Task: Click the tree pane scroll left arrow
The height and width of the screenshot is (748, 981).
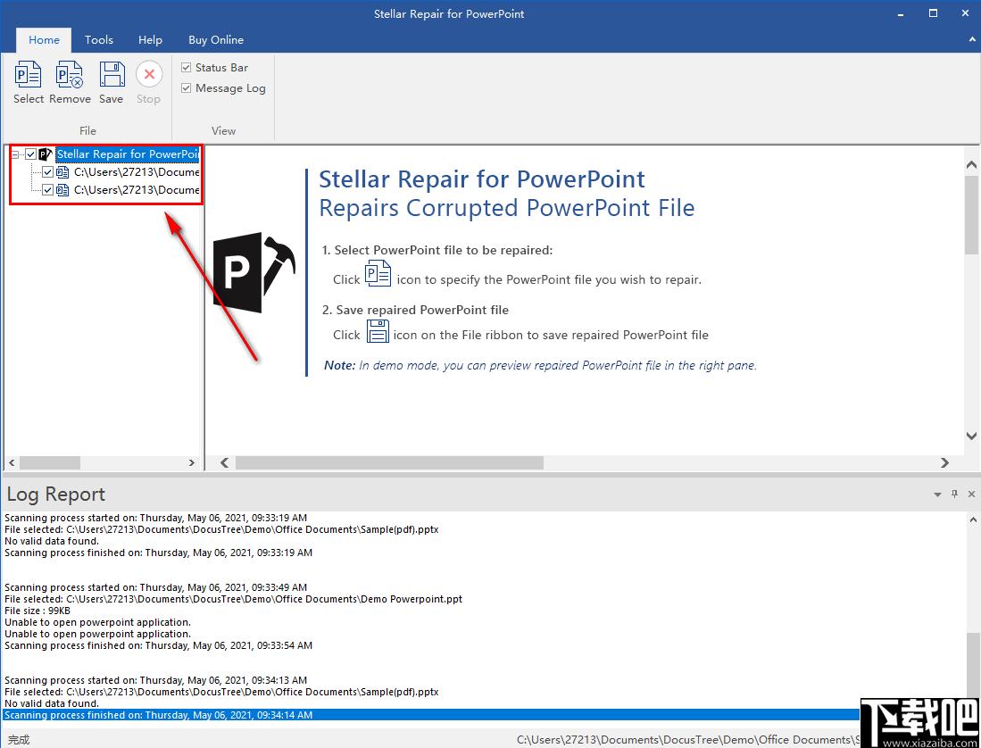Action: [x=12, y=462]
